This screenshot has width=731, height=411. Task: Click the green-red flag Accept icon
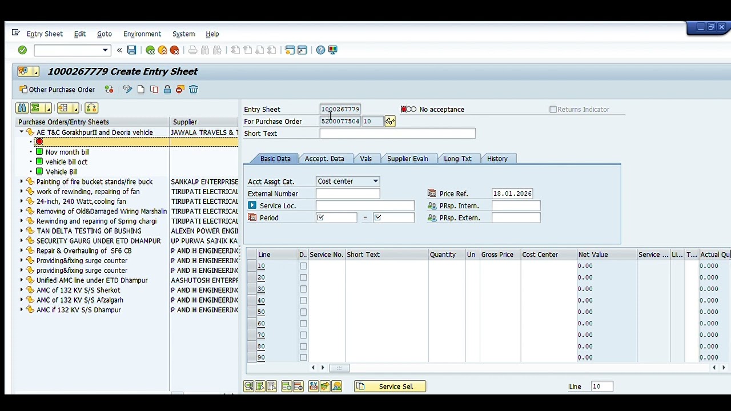coord(109,89)
